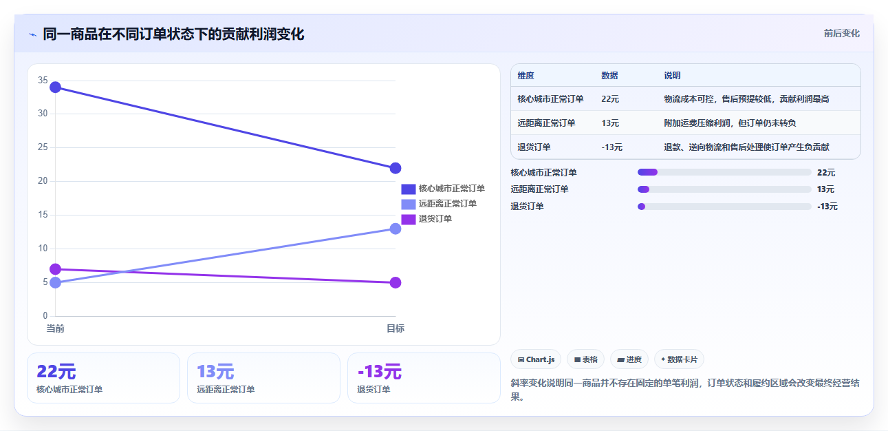This screenshot has height=431, width=888.
Task: Click the chart title 同一商品在不同订单状态下的贡献利润变化
Action: click(173, 34)
